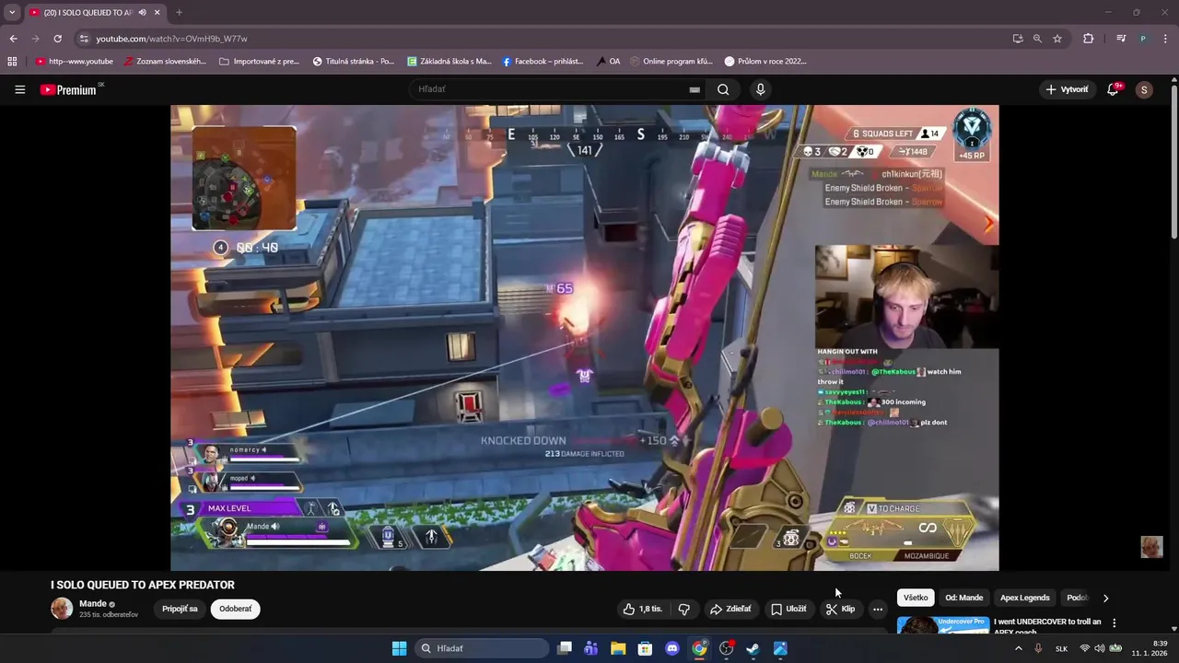Open Steam from the taskbar
Viewport: 1179px width, 663px height.
(753, 648)
